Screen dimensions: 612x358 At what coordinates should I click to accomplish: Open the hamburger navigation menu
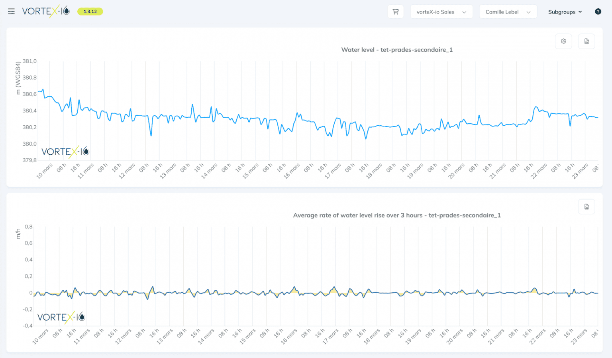pyautogui.click(x=11, y=12)
